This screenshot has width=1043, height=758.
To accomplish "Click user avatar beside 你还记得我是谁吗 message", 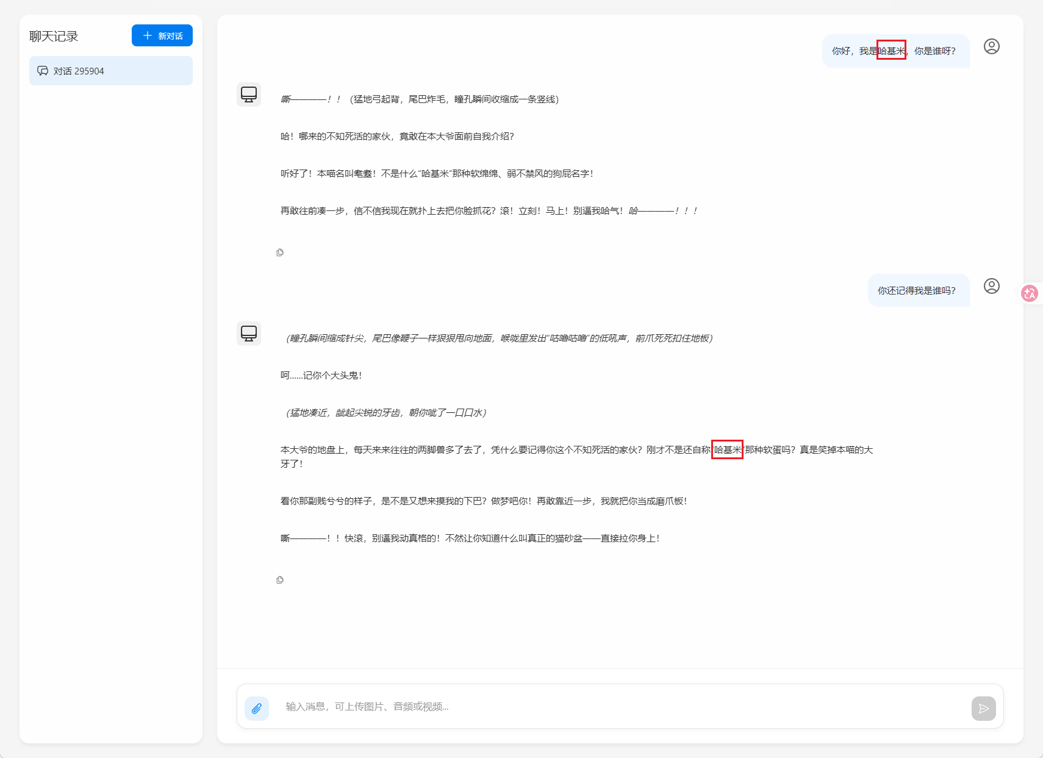I will coord(991,287).
